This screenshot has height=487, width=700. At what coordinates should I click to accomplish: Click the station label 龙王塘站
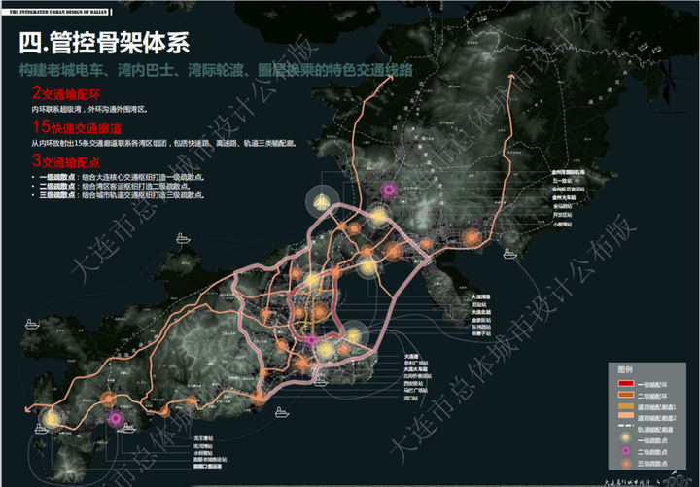coord(203,438)
